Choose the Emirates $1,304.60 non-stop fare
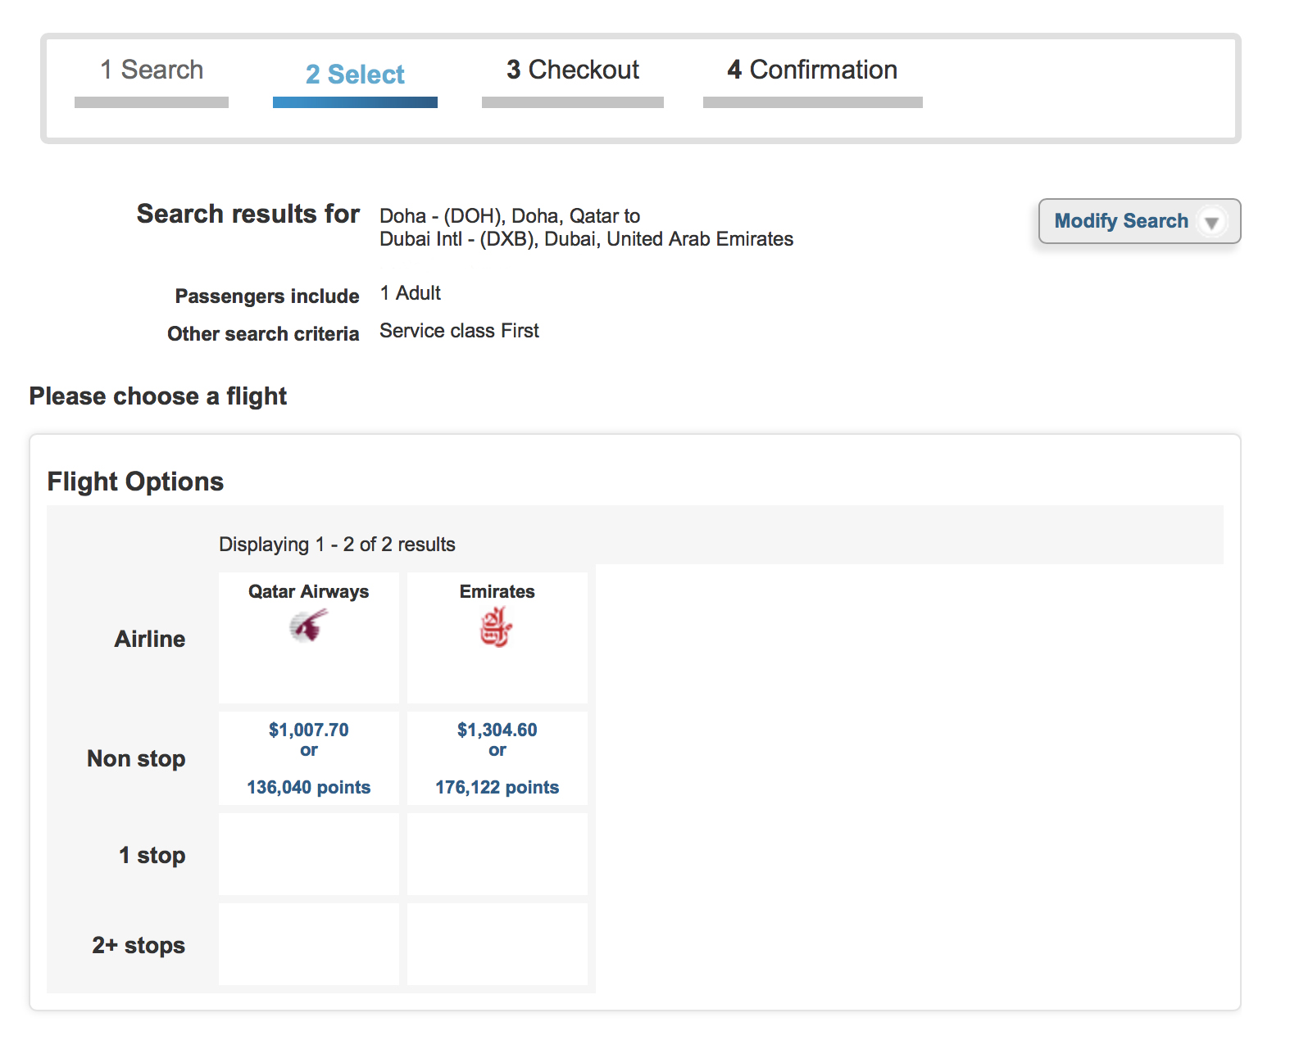Screen dimensions: 1290x1040 pos(497,730)
